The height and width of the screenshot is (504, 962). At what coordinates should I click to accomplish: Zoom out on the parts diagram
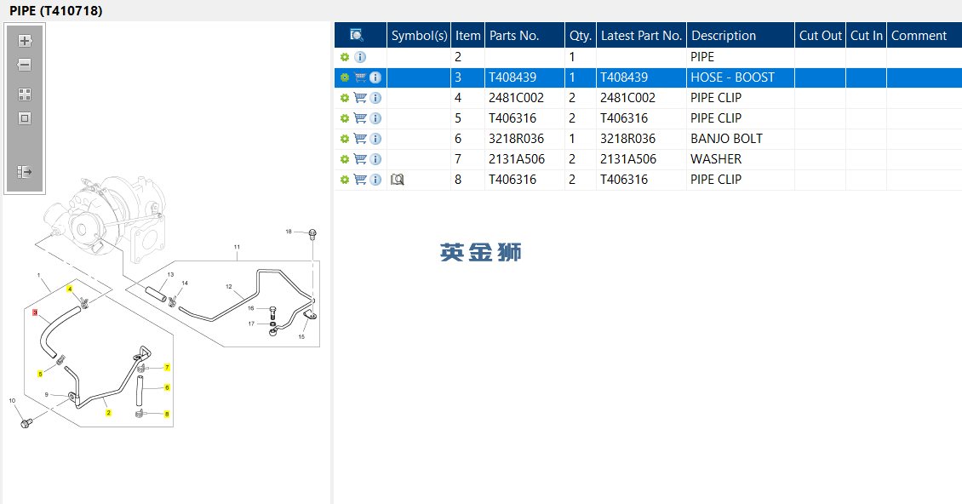pyautogui.click(x=25, y=65)
